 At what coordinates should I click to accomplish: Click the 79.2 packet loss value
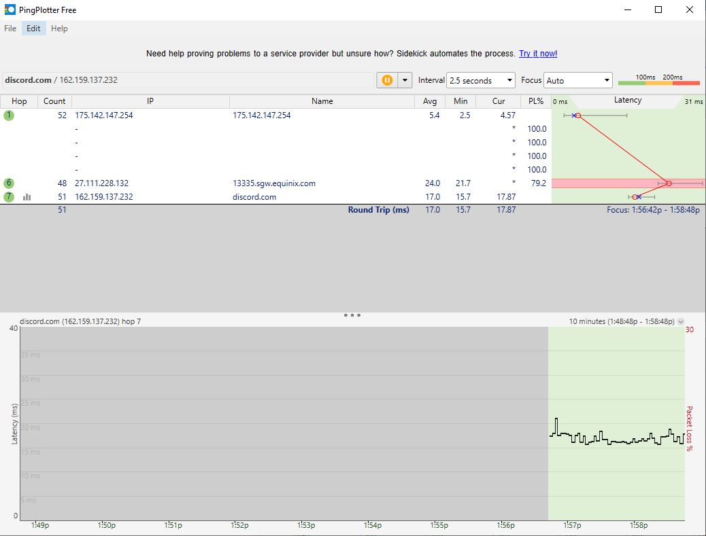(538, 183)
